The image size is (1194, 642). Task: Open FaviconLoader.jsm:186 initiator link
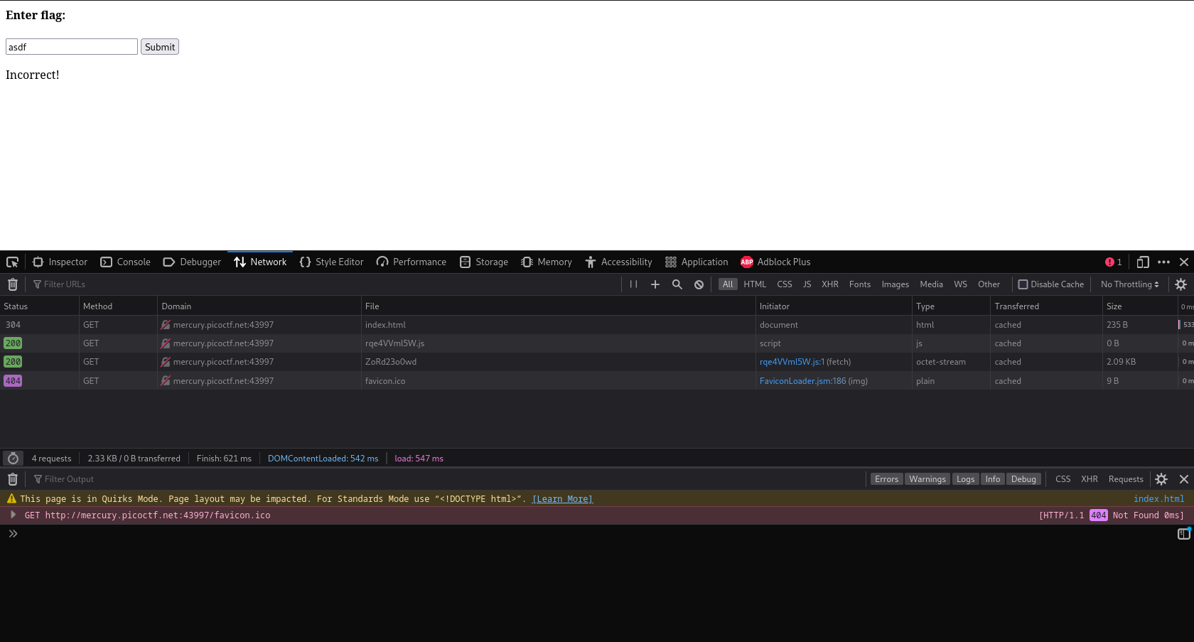coord(802,381)
